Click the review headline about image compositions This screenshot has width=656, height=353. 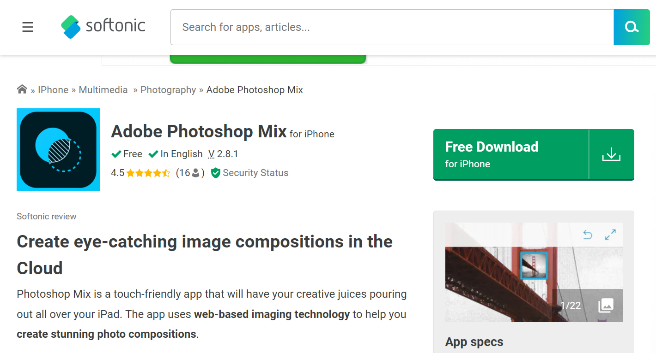(x=205, y=255)
